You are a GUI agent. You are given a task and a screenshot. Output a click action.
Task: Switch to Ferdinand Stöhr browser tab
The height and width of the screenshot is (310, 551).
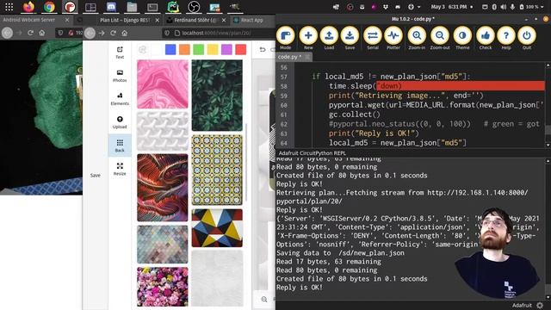point(195,20)
